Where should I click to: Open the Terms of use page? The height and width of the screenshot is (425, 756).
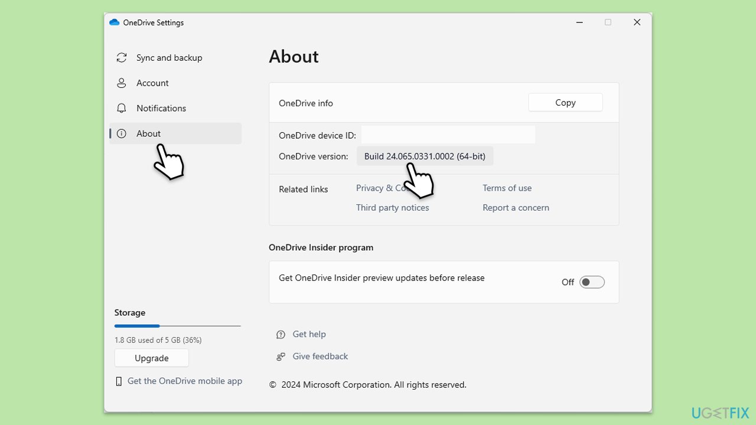coord(507,188)
